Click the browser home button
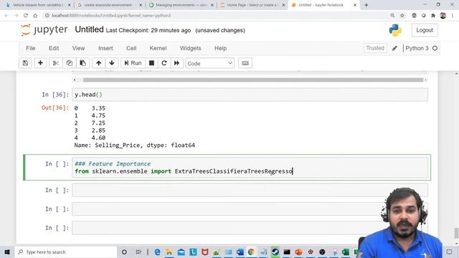The image size is (459, 258). tap(35, 16)
